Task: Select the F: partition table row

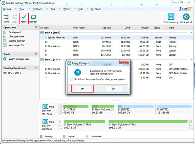Action: pos(116,55)
